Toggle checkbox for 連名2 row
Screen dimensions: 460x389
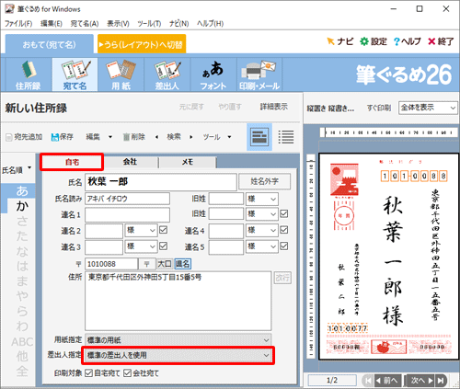164,230
